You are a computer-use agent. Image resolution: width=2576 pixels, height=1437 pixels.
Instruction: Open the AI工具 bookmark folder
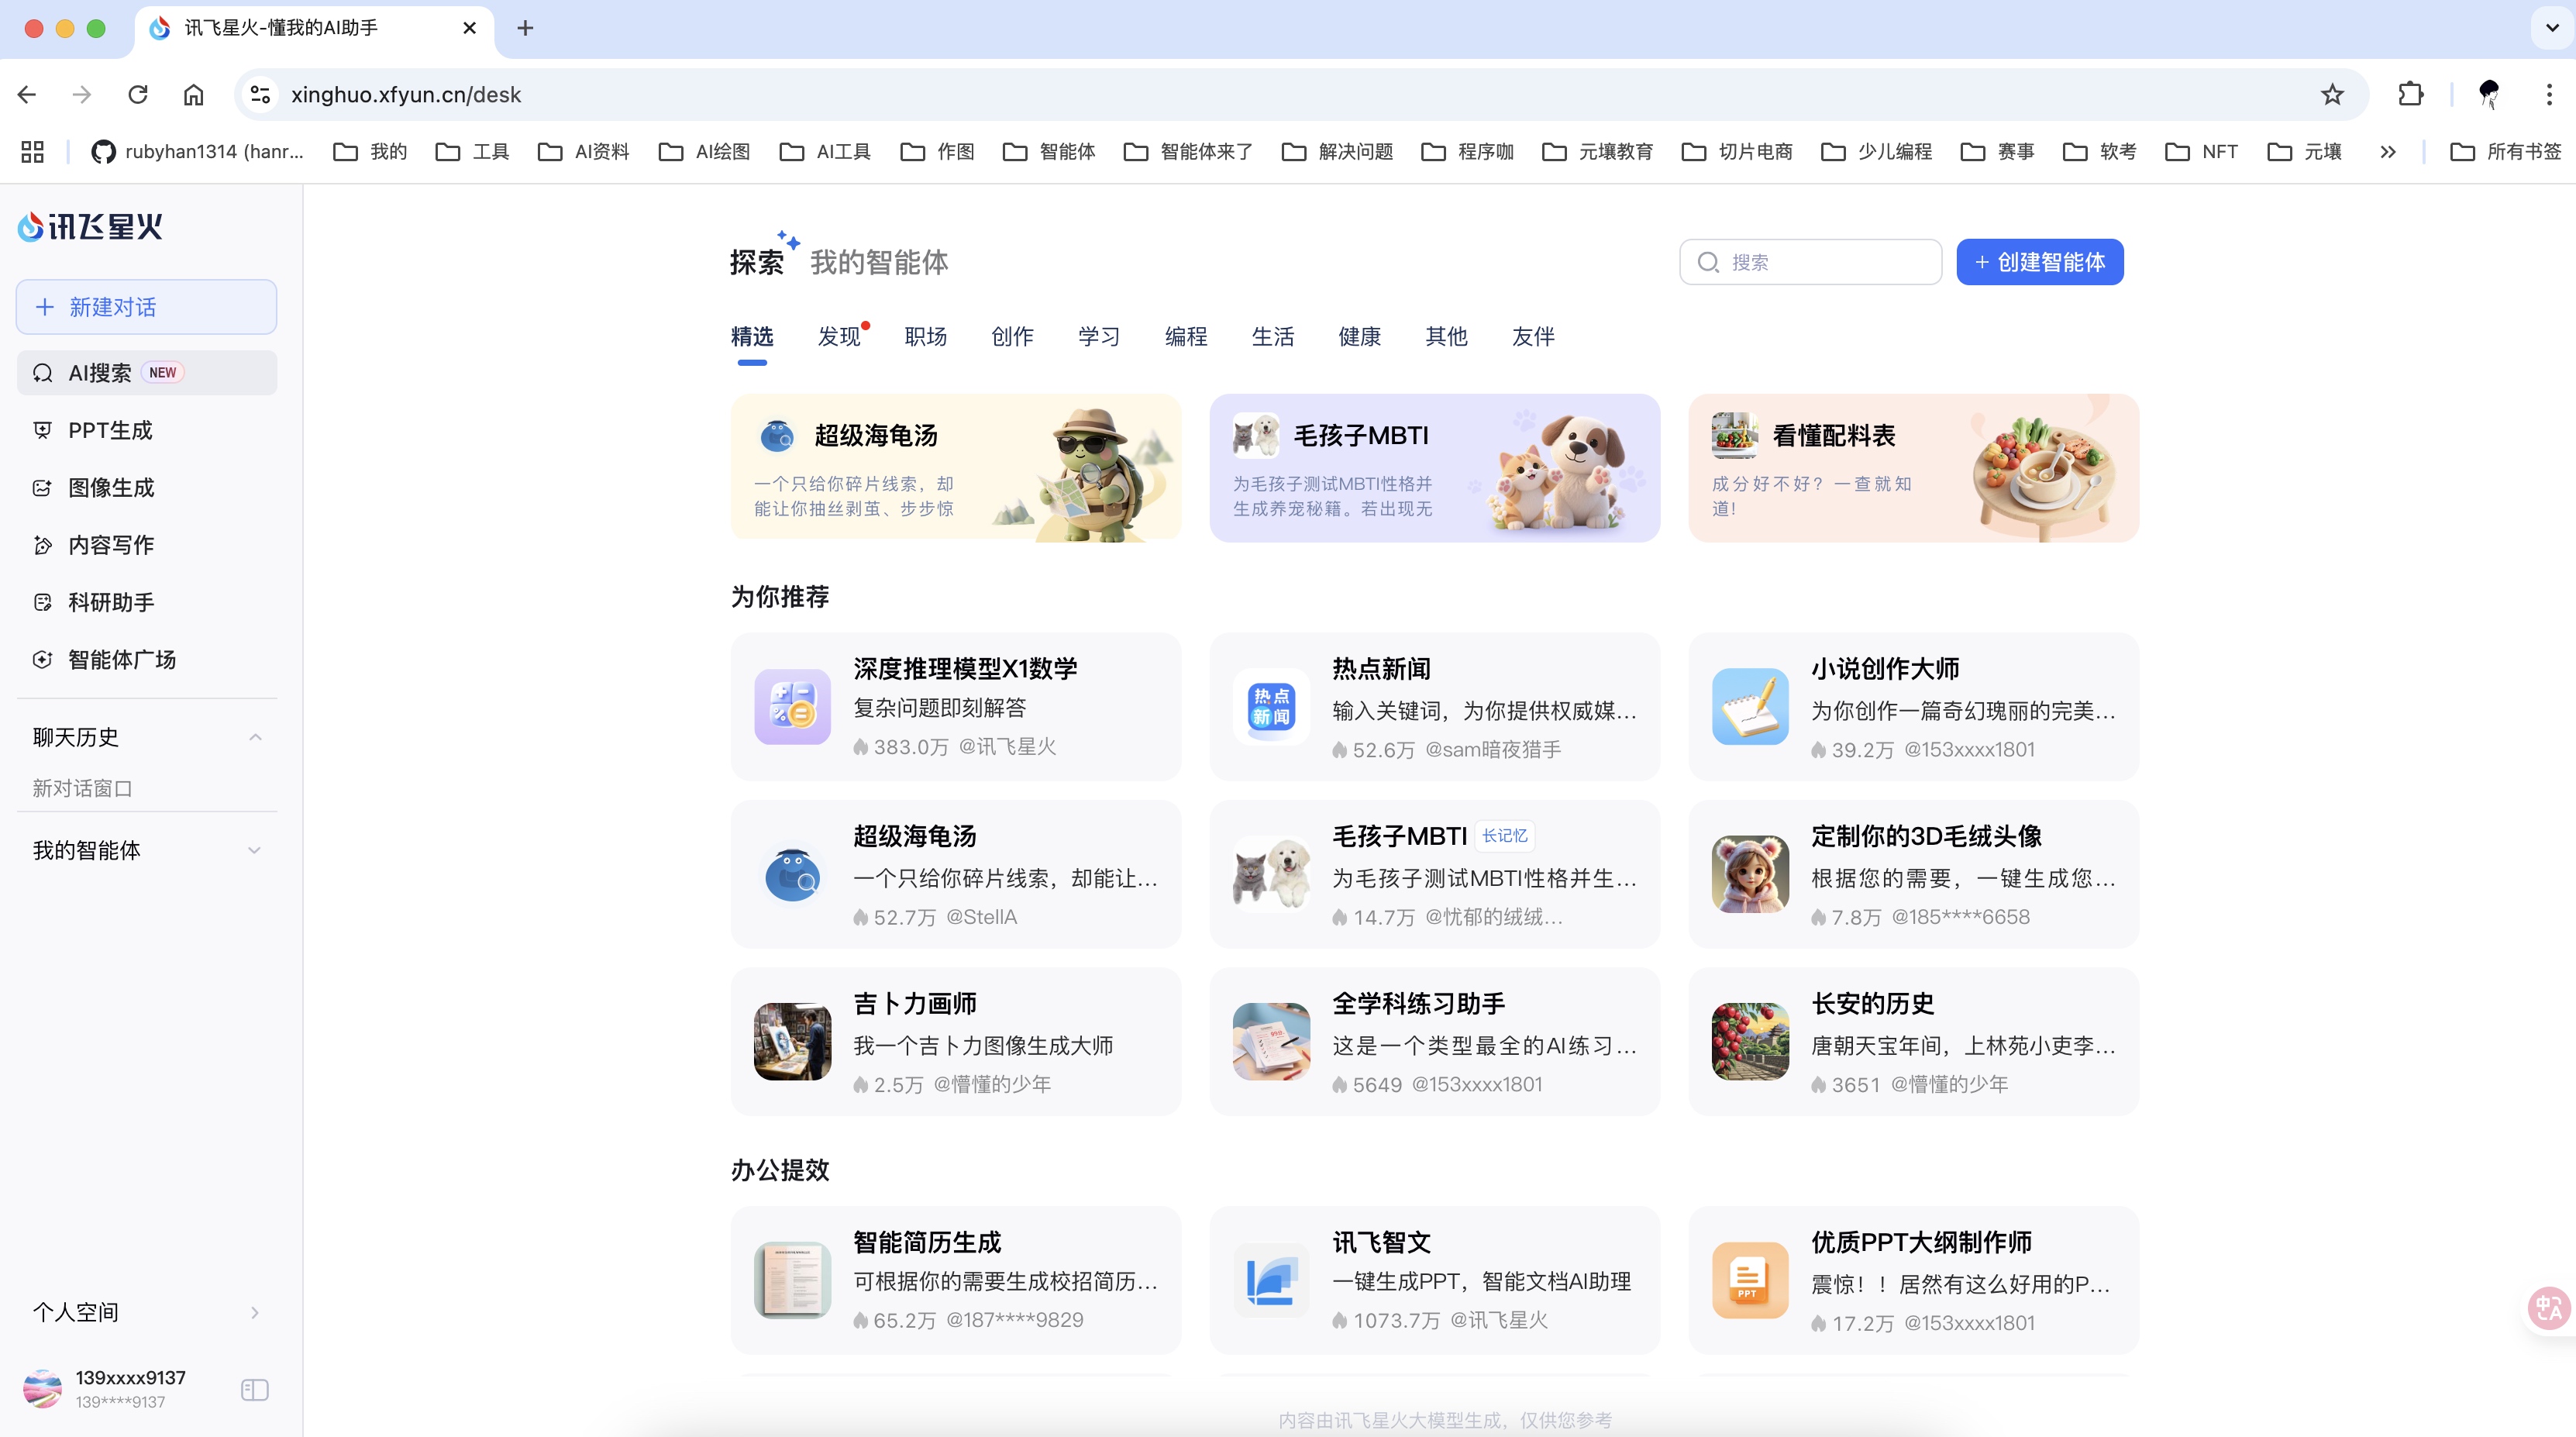point(825,151)
